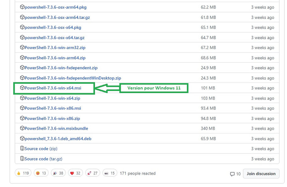The height and width of the screenshot is (187, 287).
Task: Click package icon beside PowerShell-7.3.6-win-x64.zip
Action: point(22,98)
